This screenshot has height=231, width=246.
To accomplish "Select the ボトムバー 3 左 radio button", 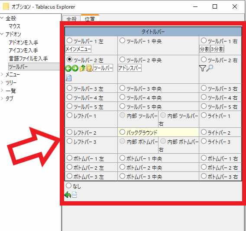I will click(69, 176).
